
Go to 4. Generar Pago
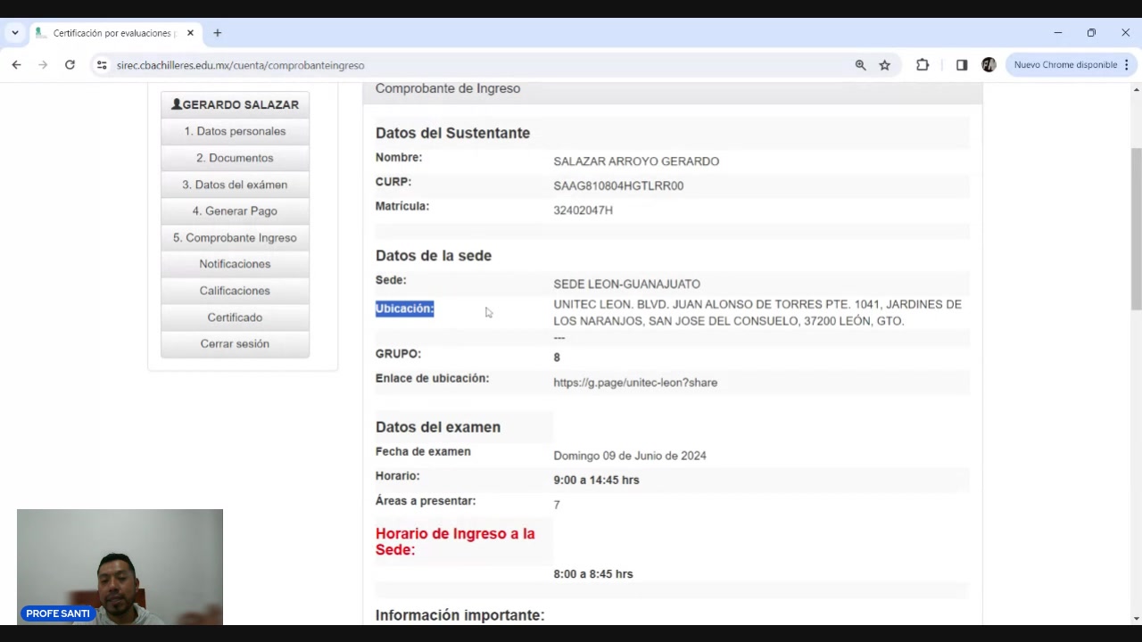[235, 211]
